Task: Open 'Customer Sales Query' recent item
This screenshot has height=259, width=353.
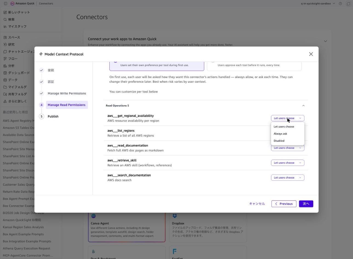Action: point(19,185)
